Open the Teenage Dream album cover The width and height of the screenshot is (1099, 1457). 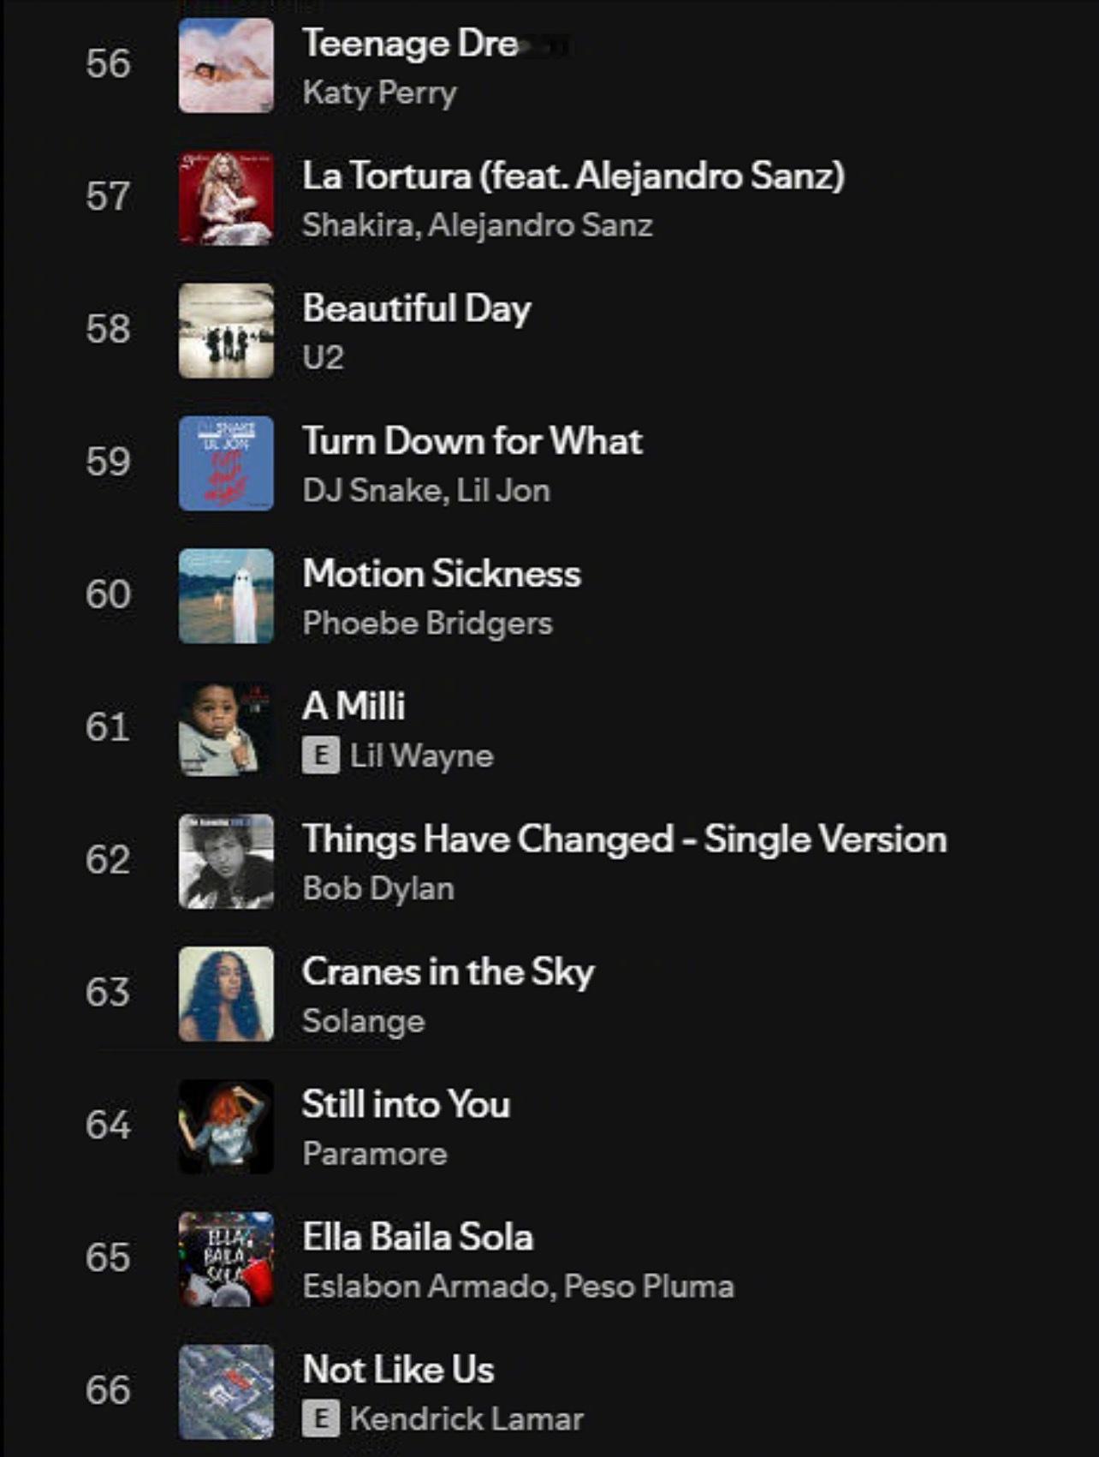point(226,65)
